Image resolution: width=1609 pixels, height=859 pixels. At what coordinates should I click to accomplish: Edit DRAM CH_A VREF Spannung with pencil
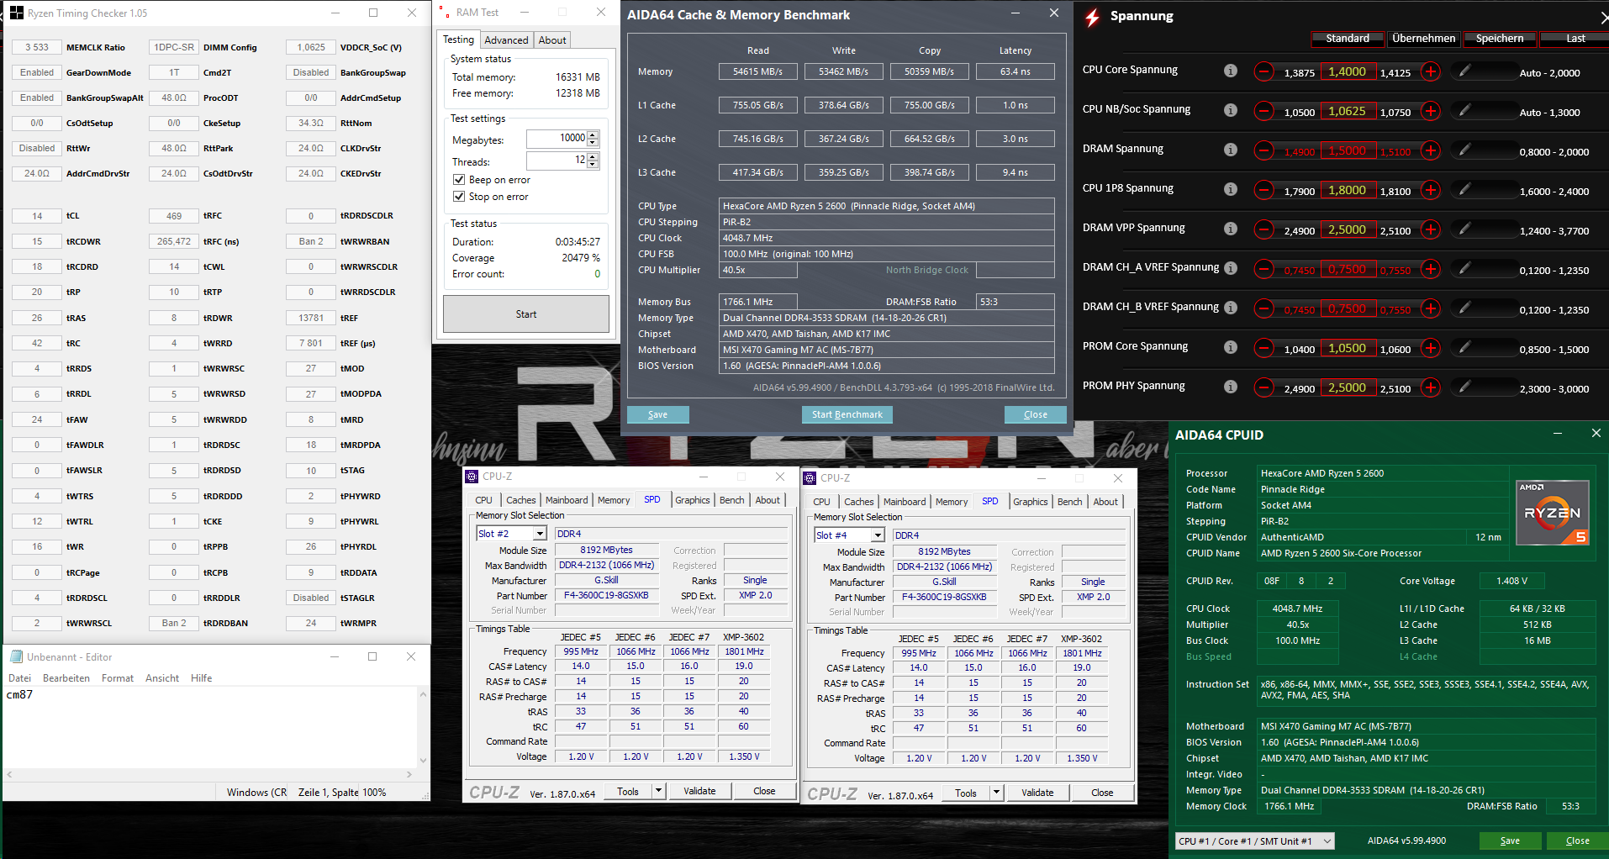[x=1464, y=268]
